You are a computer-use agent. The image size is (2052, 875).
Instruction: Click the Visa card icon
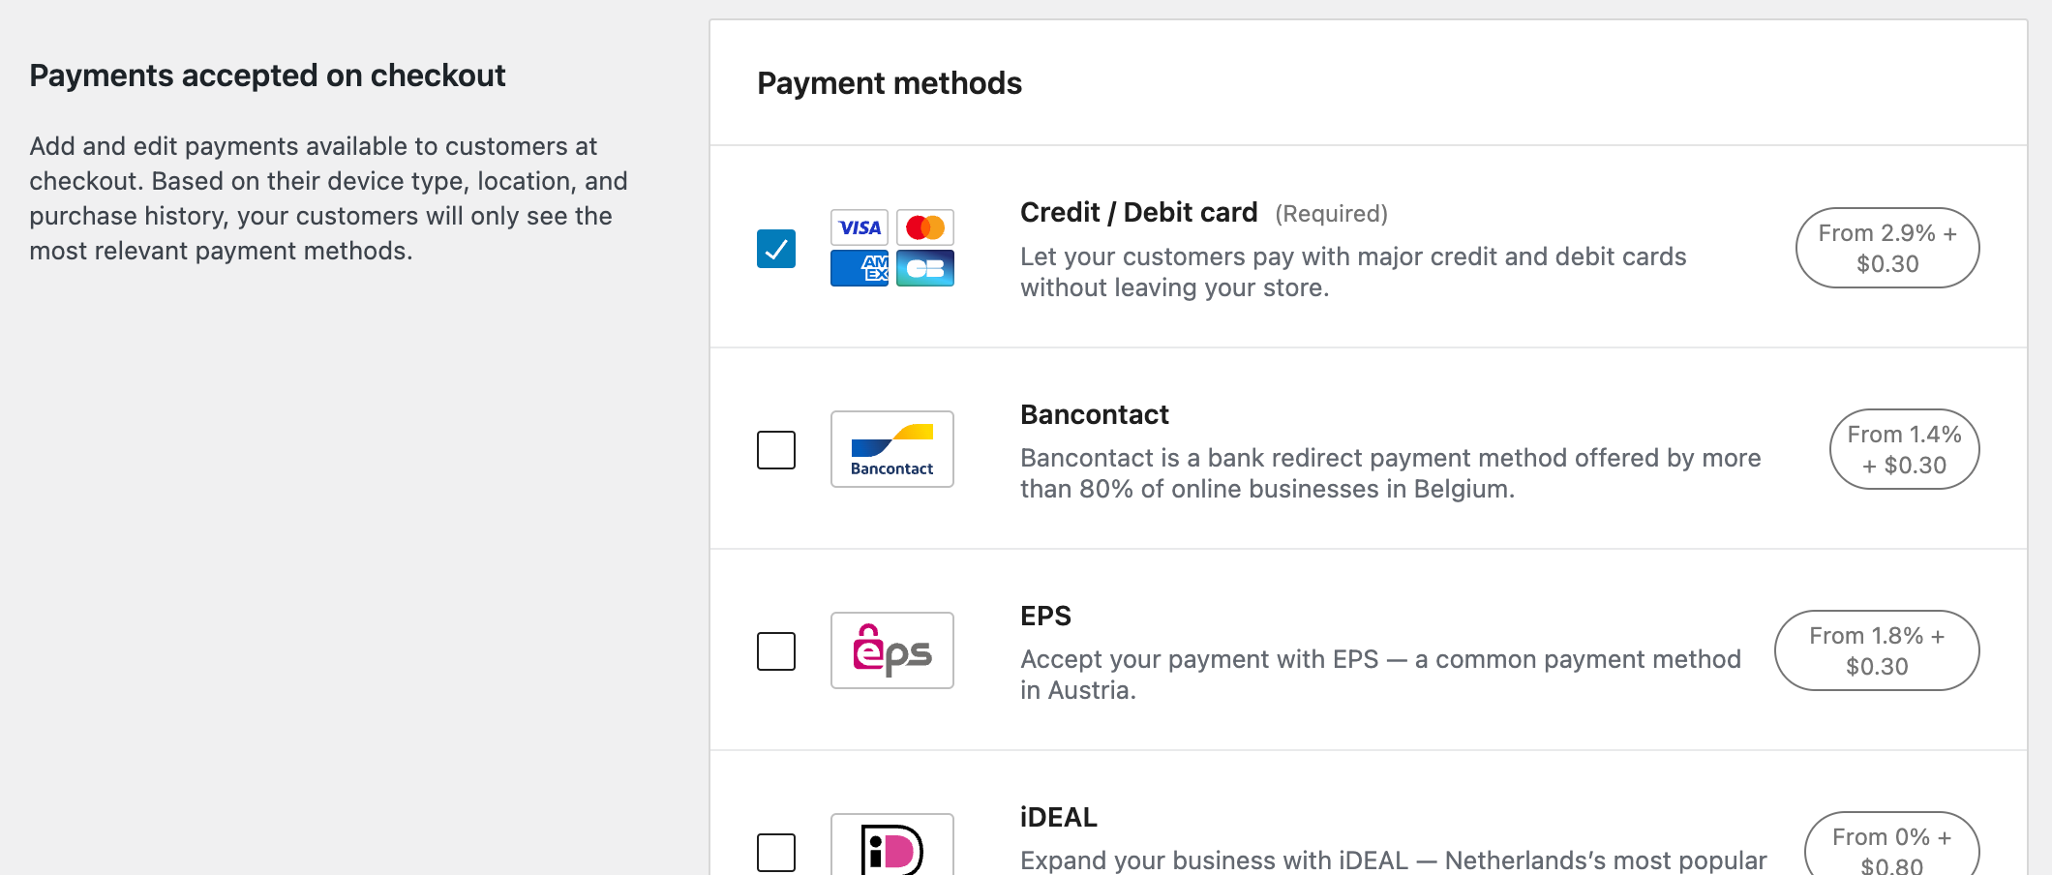(860, 227)
